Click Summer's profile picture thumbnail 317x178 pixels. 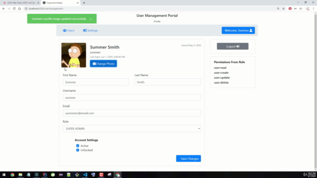coord(74,55)
